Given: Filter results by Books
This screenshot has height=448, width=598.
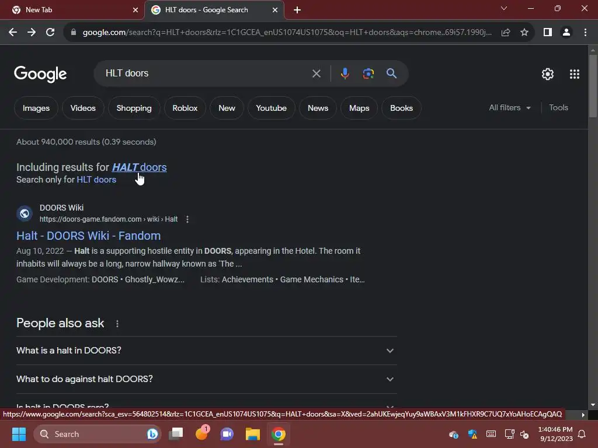Looking at the screenshot, I should pos(401,108).
